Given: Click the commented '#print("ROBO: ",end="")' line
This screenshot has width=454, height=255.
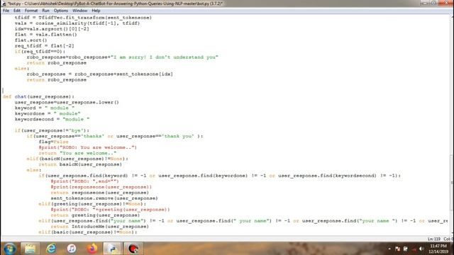Looking at the screenshot, I should pos(84,181).
